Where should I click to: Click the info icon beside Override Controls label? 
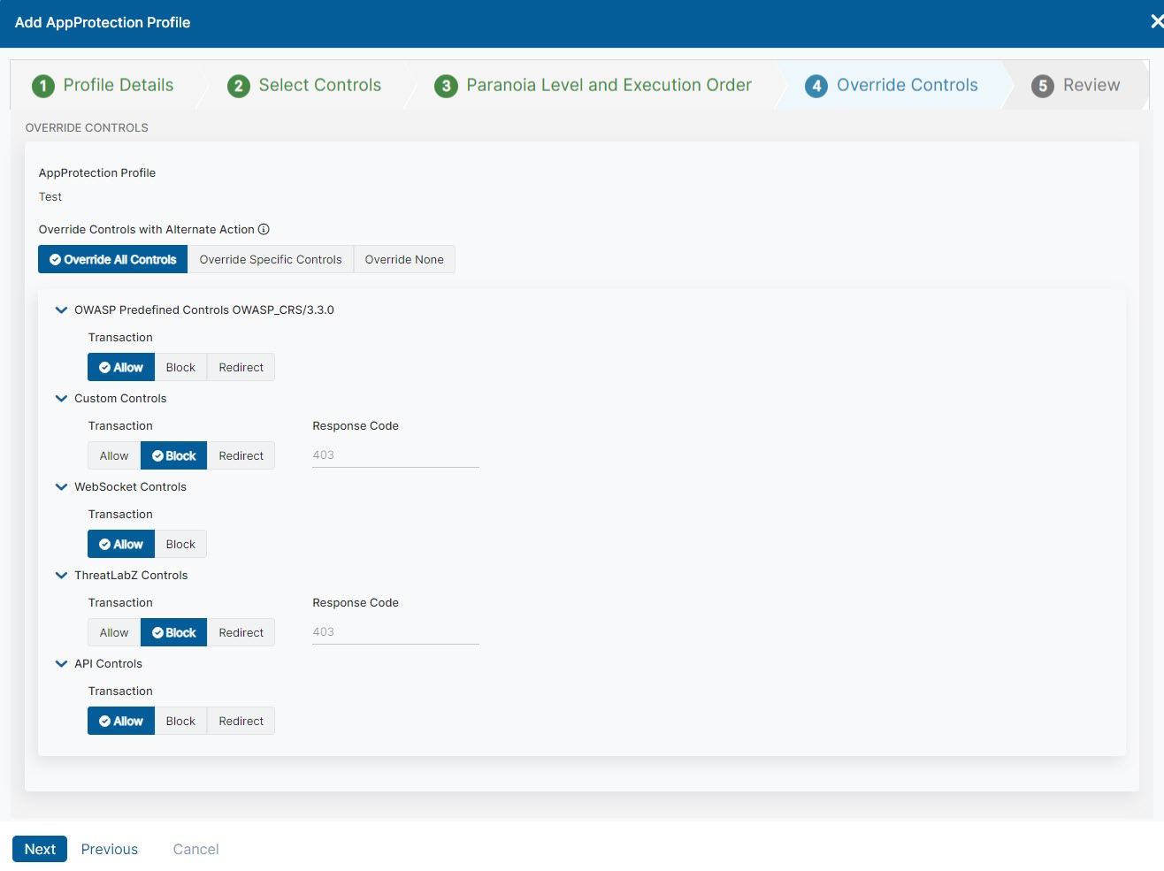click(264, 230)
